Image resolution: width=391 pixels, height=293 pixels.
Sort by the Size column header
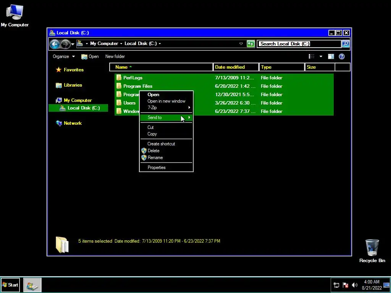click(x=320, y=67)
